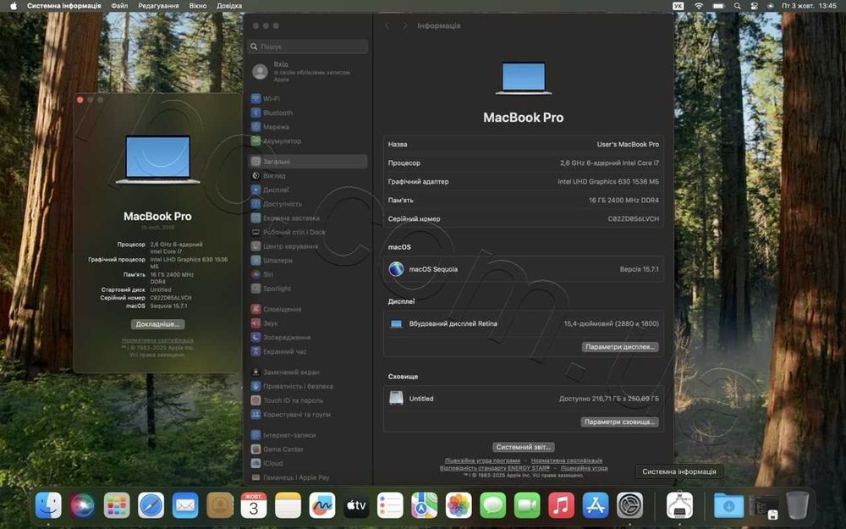Click the Untitled storage disk row
The height and width of the screenshot is (529, 846).
coord(524,399)
